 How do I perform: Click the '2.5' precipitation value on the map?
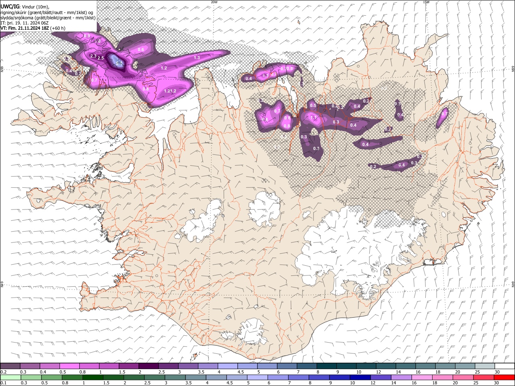click(101, 58)
